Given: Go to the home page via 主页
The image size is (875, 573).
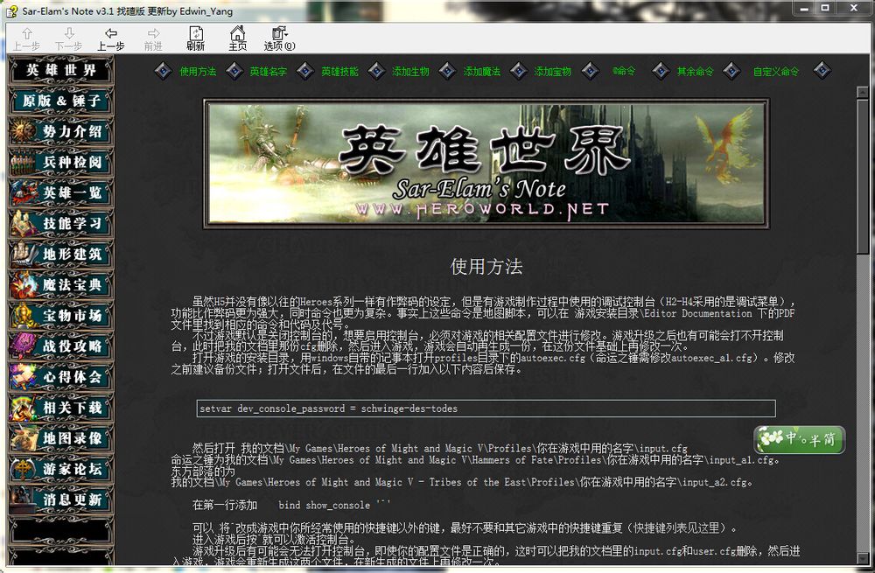Looking at the screenshot, I should click(x=238, y=39).
